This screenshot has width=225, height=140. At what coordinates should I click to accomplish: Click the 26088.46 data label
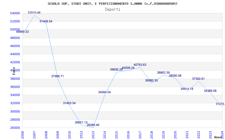[x=93, y=125]
